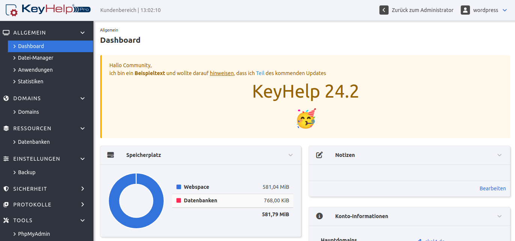Image resolution: width=515 pixels, height=241 pixels.
Task: Click the Tools wrench icon in sidebar
Action: pyautogui.click(x=6, y=220)
